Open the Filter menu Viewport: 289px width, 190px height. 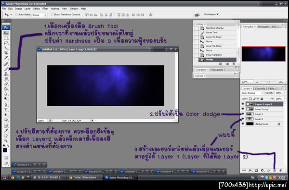click(45, 9)
